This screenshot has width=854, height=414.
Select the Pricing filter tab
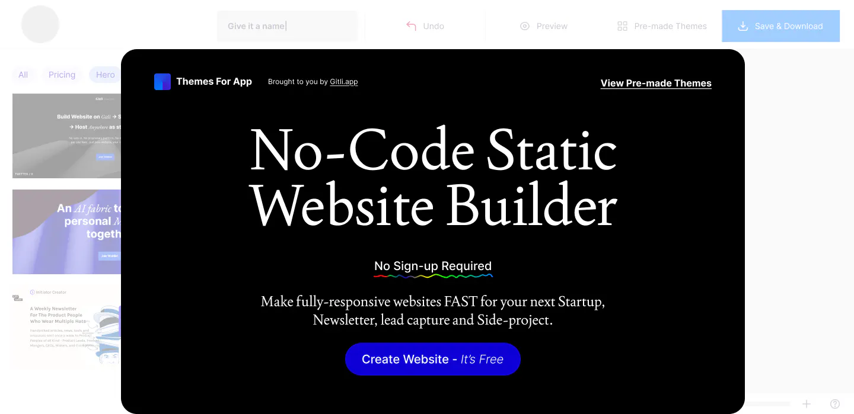coord(62,75)
